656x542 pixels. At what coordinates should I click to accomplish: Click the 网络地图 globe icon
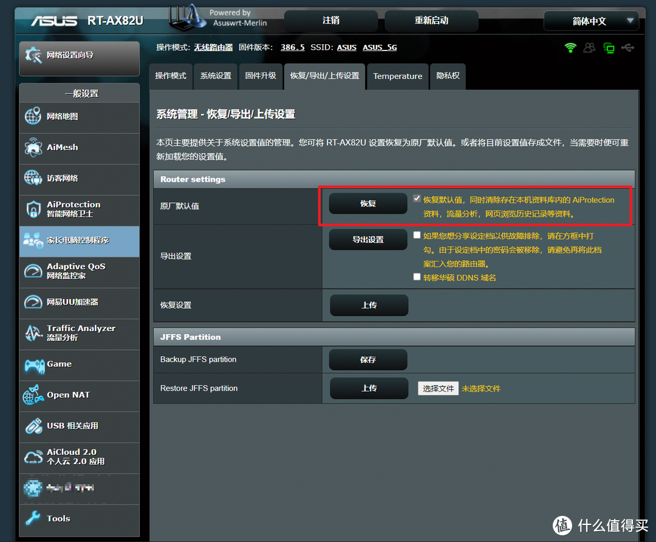[33, 116]
